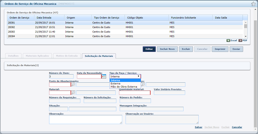Focus the Quantidade material field
258x134 pixels.
[x=135, y=93]
